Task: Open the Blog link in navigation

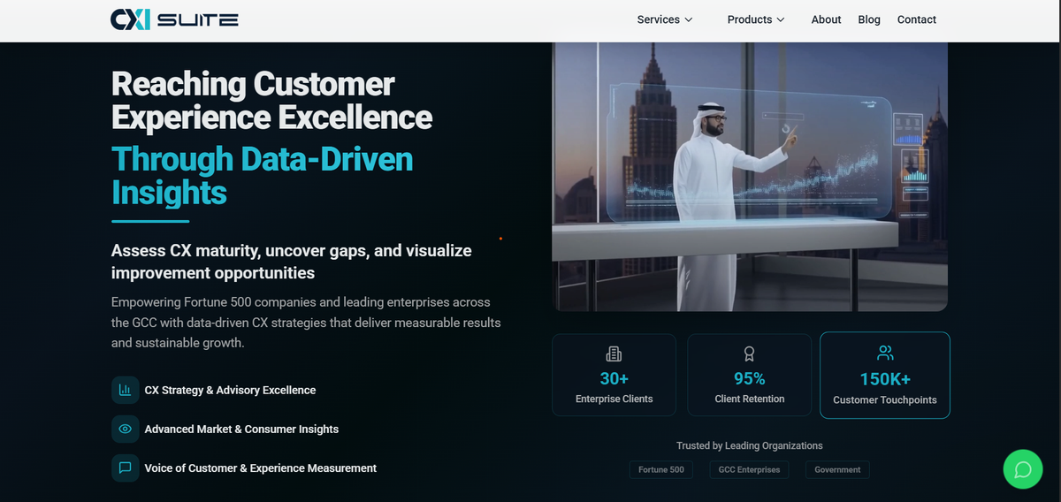Action: pos(869,19)
